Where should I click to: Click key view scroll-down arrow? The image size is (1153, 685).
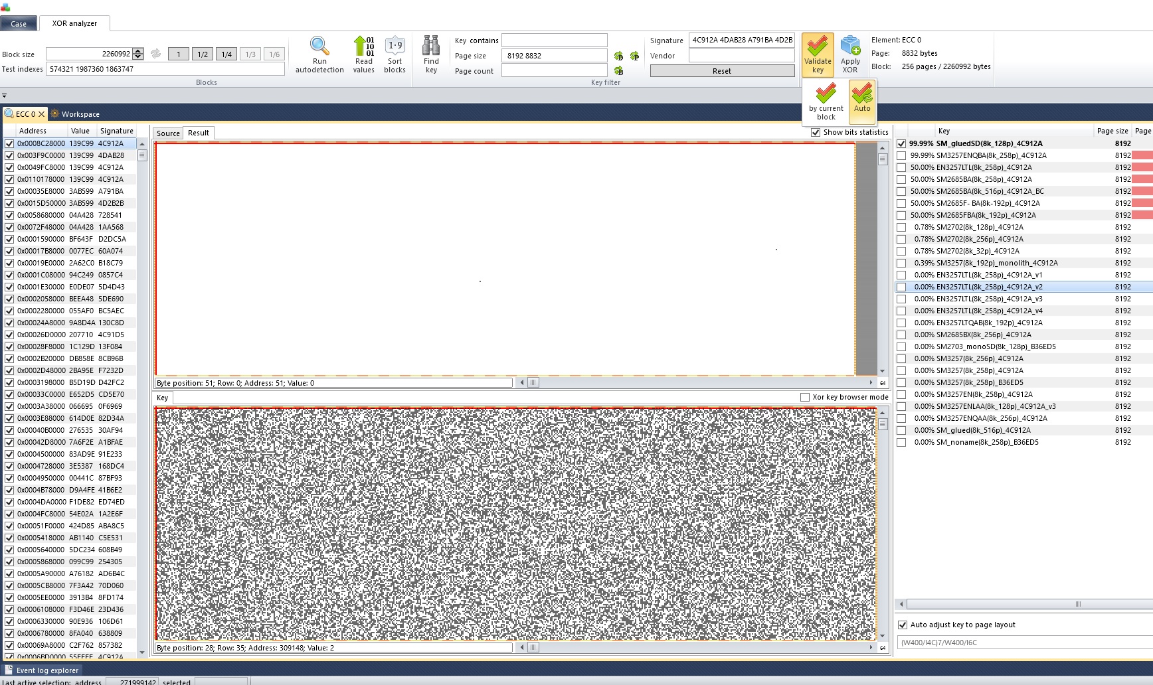click(x=882, y=636)
